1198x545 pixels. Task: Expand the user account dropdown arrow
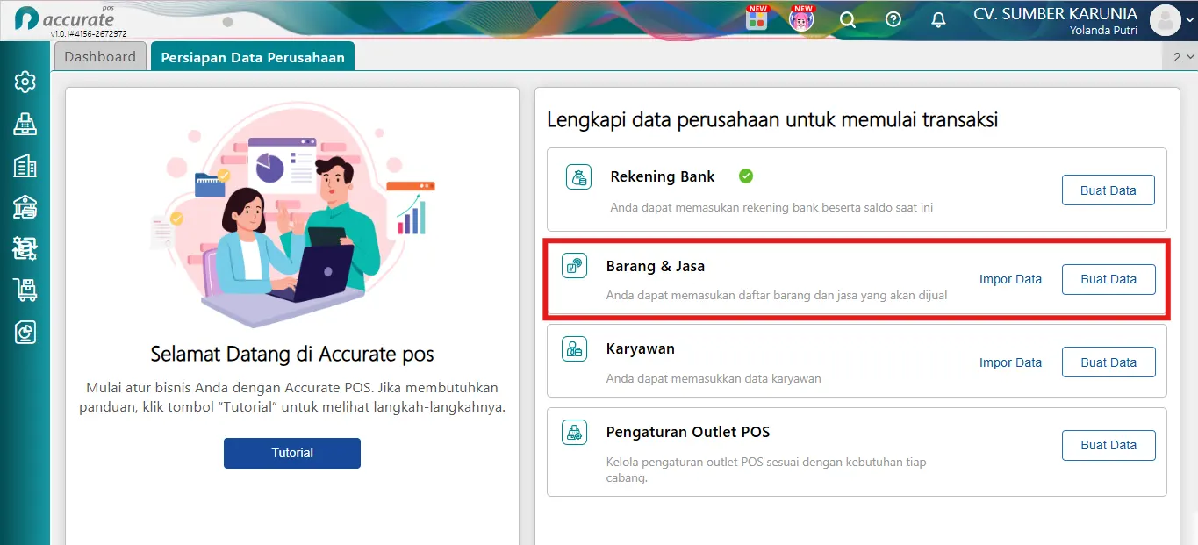coord(1188,21)
